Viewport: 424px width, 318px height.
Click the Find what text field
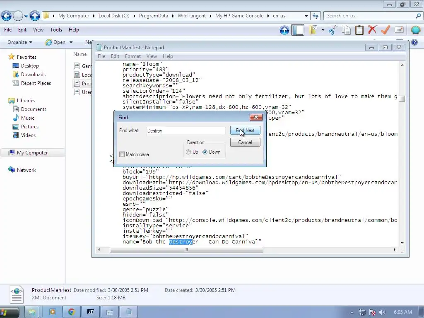pos(186,130)
